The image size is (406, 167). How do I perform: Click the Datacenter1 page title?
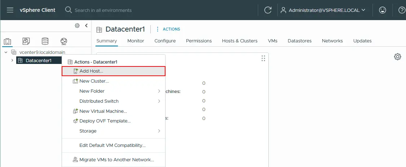coord(125,29)
